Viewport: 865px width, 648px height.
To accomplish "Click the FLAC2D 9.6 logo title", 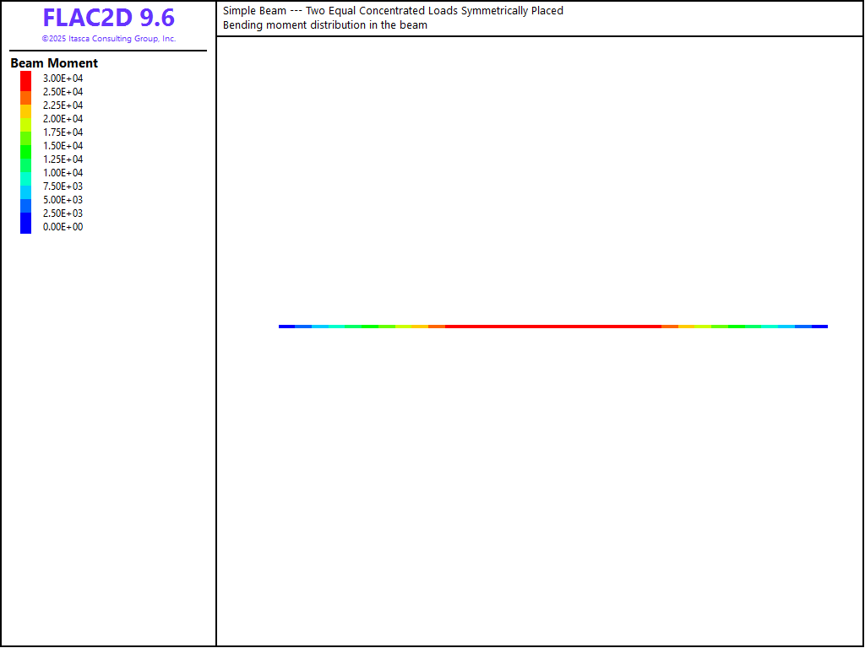I will coord(108,18).
